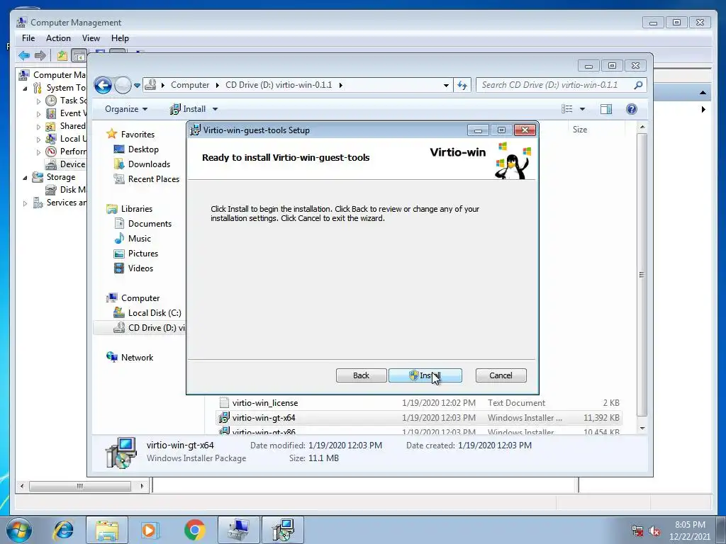The height and width of the screenshot is (544, 726).
Task: Collapse the System Tools tree node
Action: [x=25, y=88]
